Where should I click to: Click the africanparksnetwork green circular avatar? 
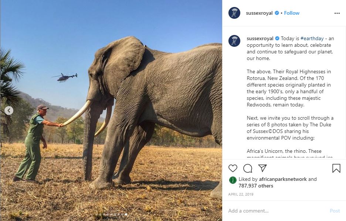click(233, 179)
